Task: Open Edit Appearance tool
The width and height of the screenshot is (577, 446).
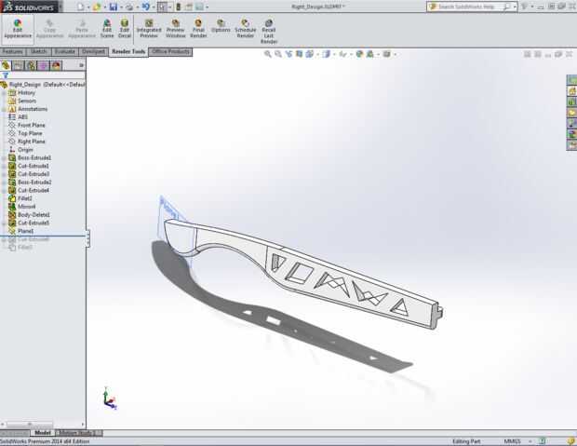Action: click(18, 29)
